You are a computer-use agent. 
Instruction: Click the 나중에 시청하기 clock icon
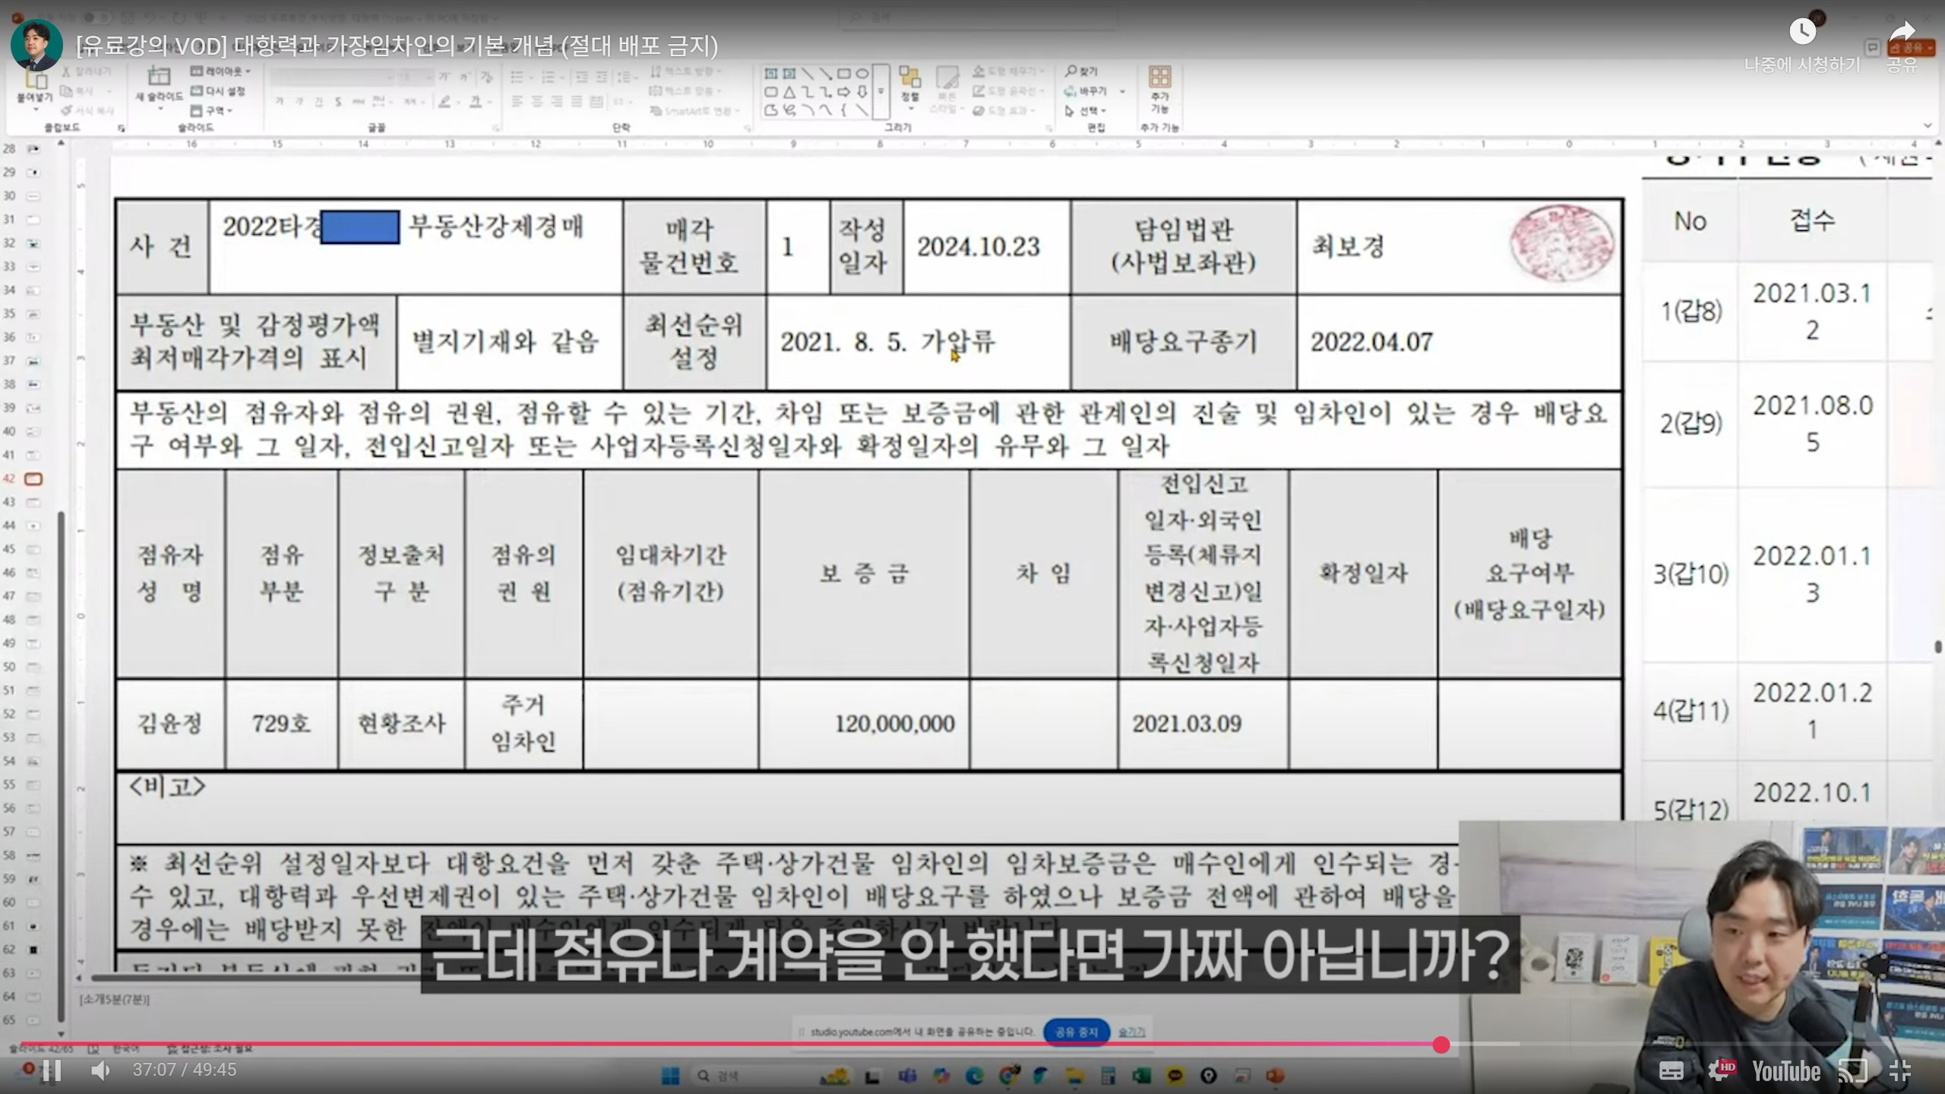click(1802, 32)
